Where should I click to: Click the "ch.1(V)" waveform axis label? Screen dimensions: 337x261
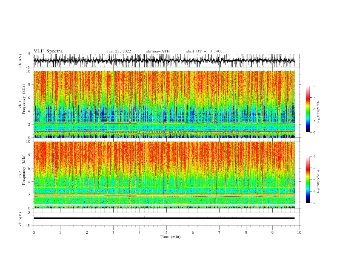pyautogui.click(x=20, y=61)
